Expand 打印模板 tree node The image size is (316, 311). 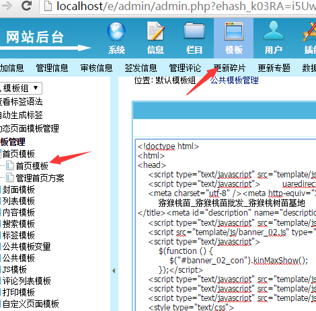pyautogui.click(x=18, y=292)
